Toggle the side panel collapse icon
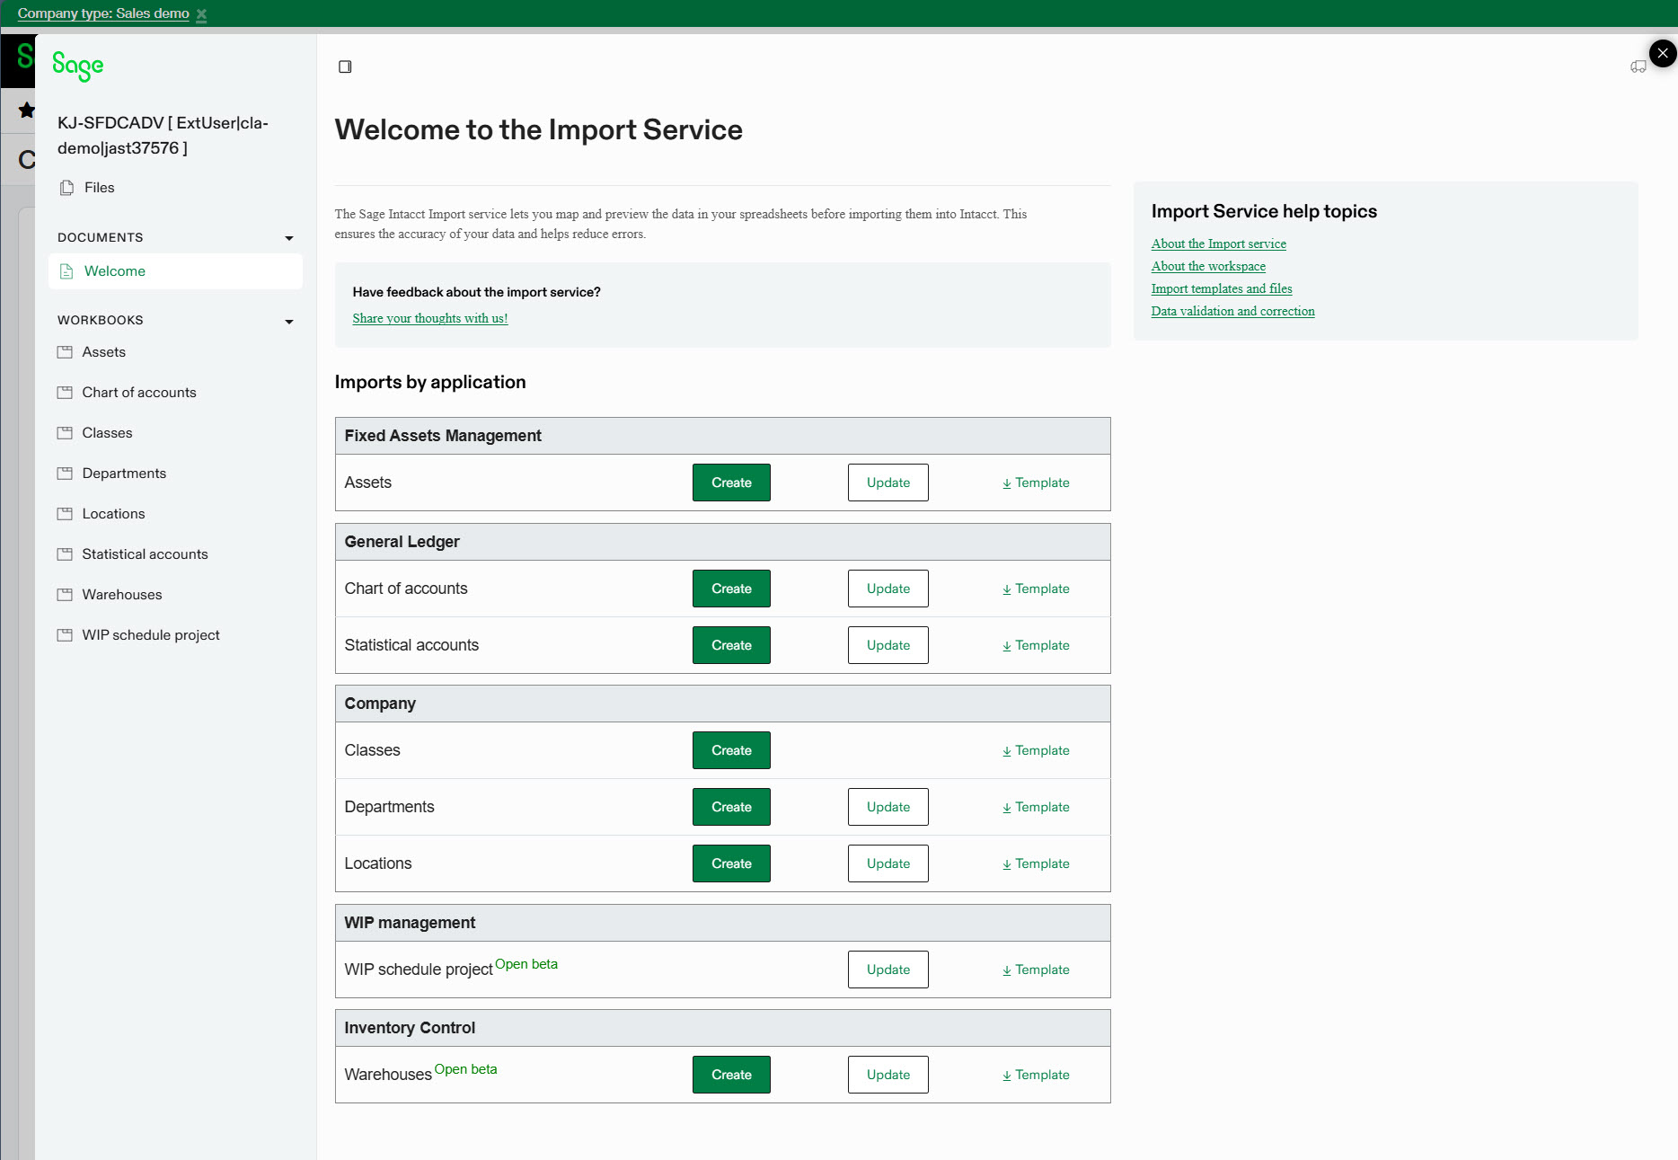This screenshot has width=1678, height=1160. pos(345,66)
